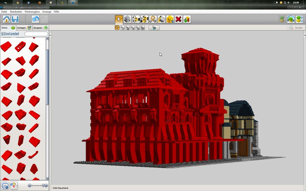Pick the red X Delete tool
Image resolution: width=306 pixels, height=191 pixels.
tap(178, 19)
